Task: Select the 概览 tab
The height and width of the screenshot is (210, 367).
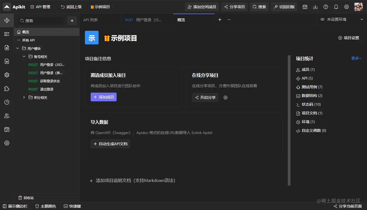Action: tap(194, 20)
